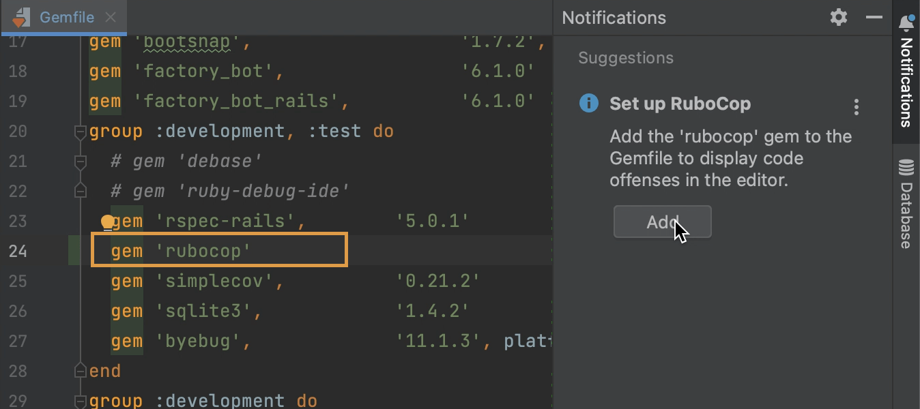Viewport: 920px width, 409px height.
Task: Click the Set up RuboCop notification title
Action: point(680,104)
